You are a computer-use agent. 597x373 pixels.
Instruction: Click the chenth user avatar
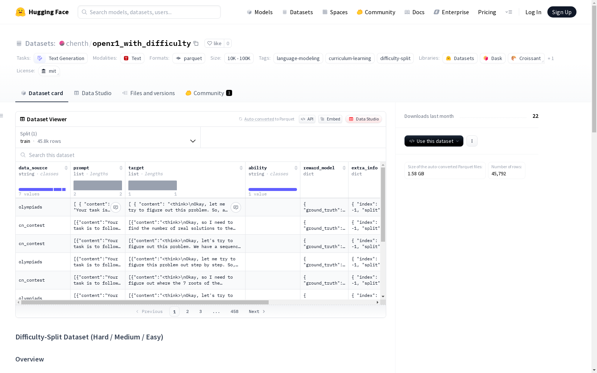tap(62, 43)
